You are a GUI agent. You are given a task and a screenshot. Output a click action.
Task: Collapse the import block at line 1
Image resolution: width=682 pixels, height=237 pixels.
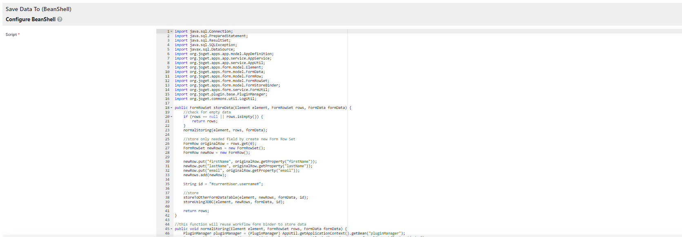(171, 31)
